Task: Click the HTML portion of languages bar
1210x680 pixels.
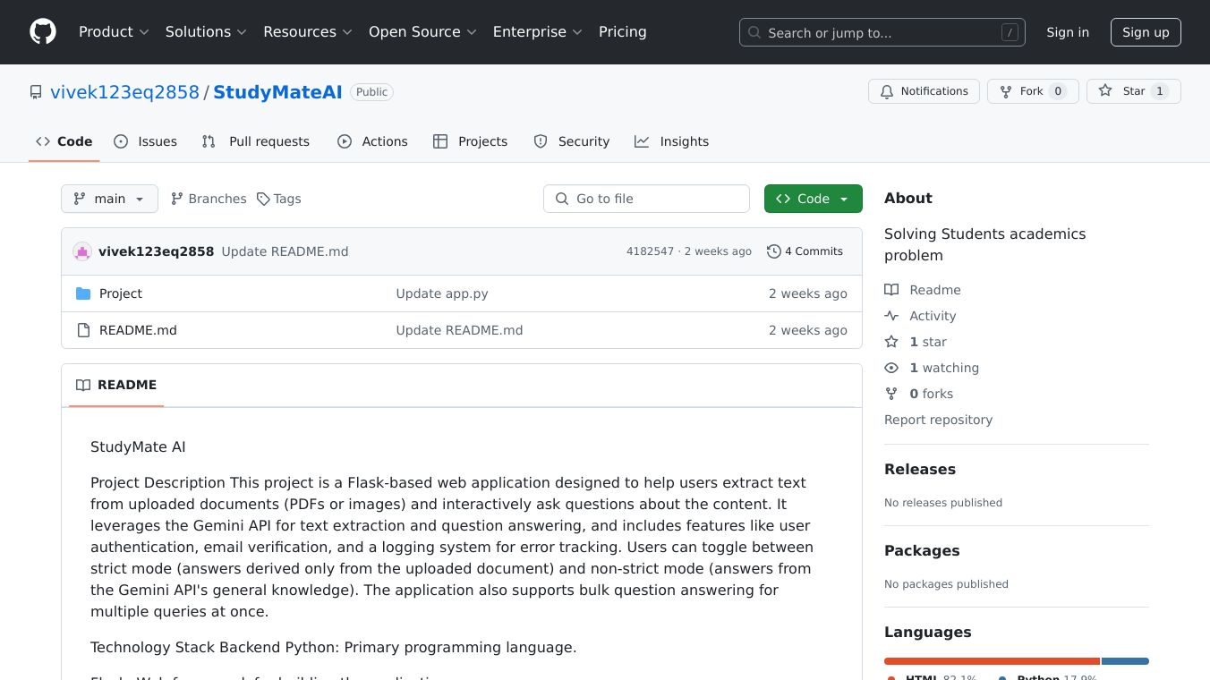Action: pos(992,661)
